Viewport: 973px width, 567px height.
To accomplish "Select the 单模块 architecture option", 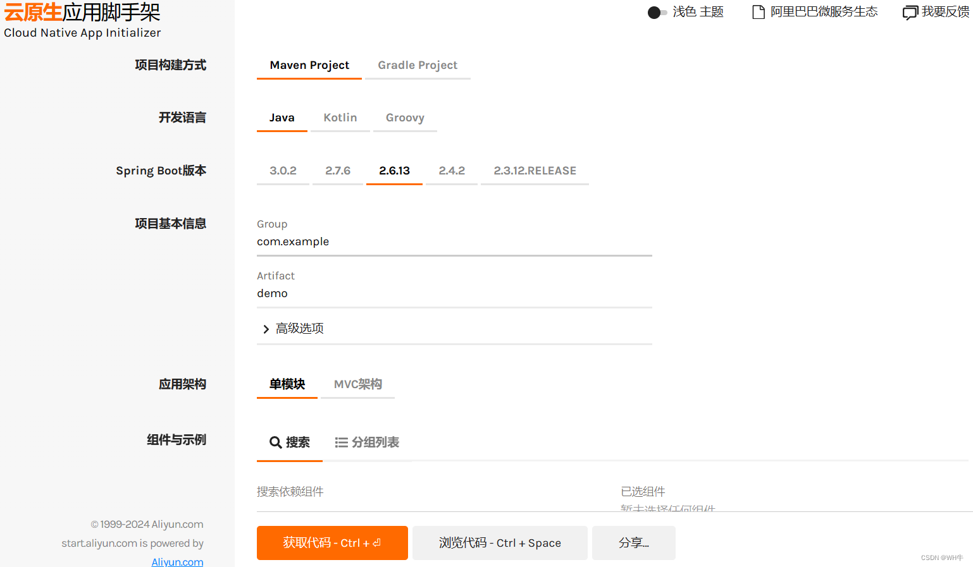I will tap(287, 385).
